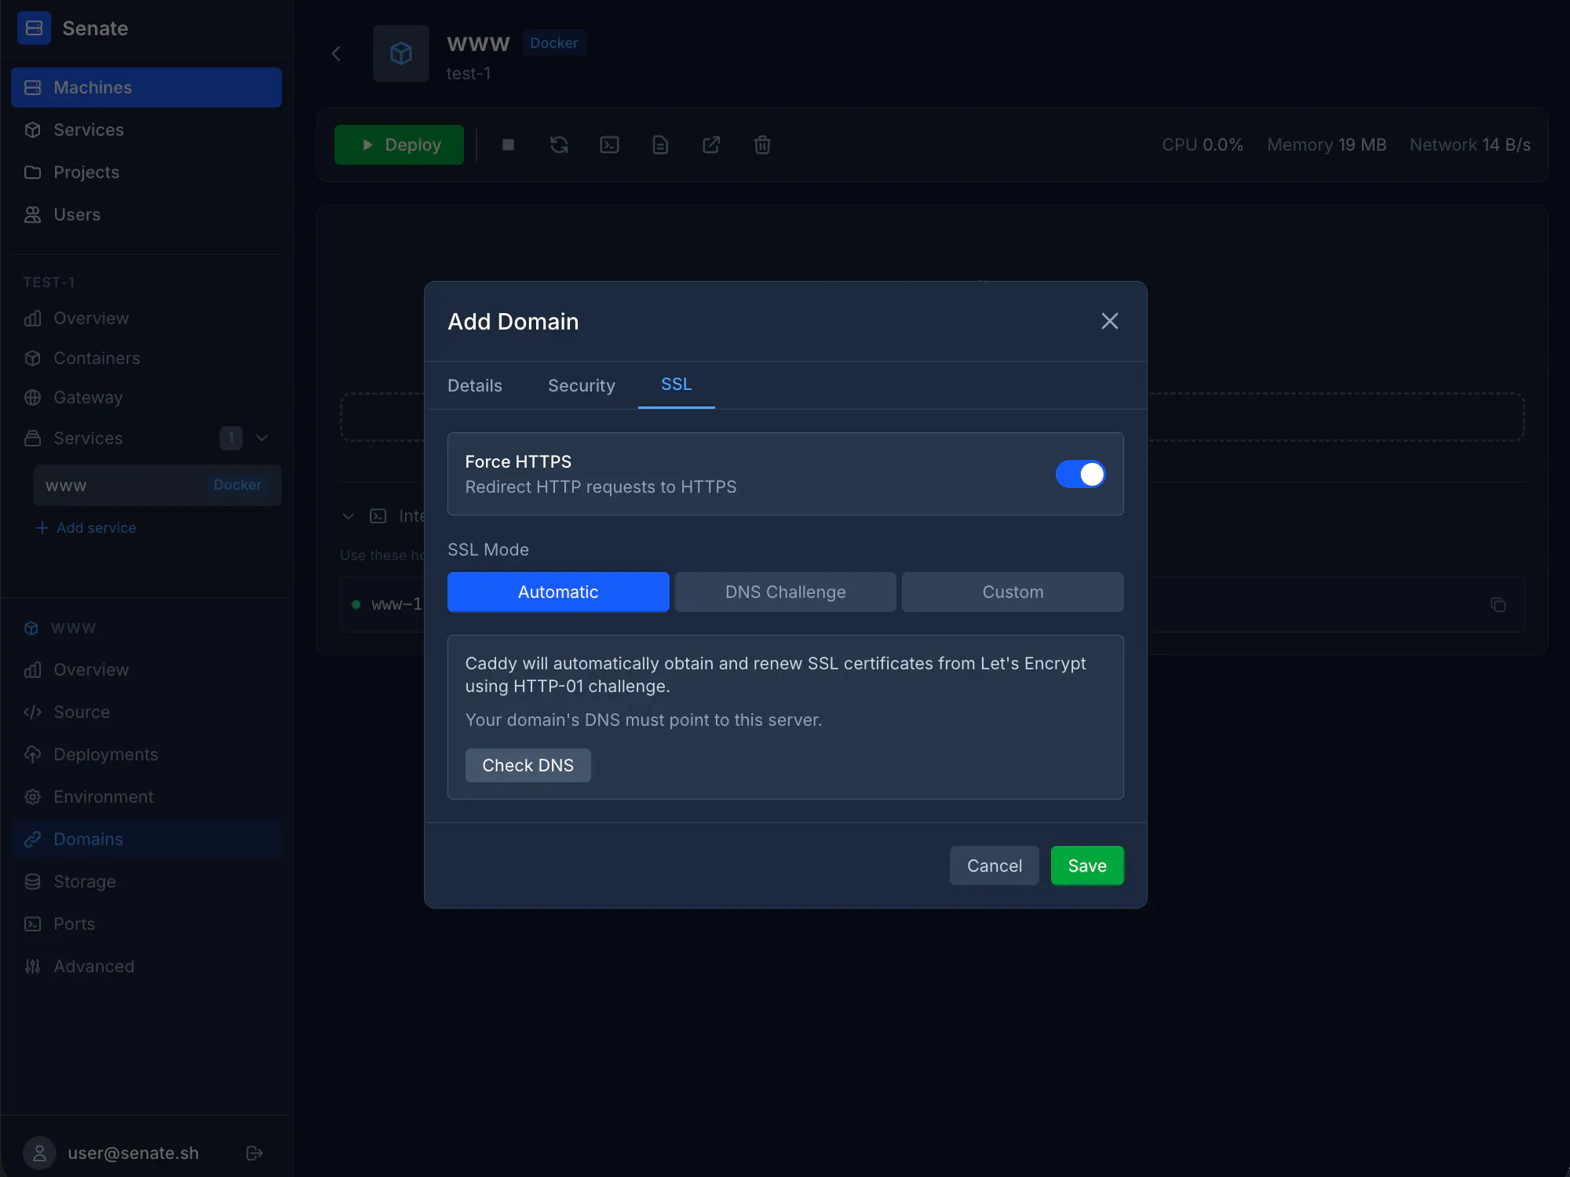Open service in external link icon

[711, 144]
